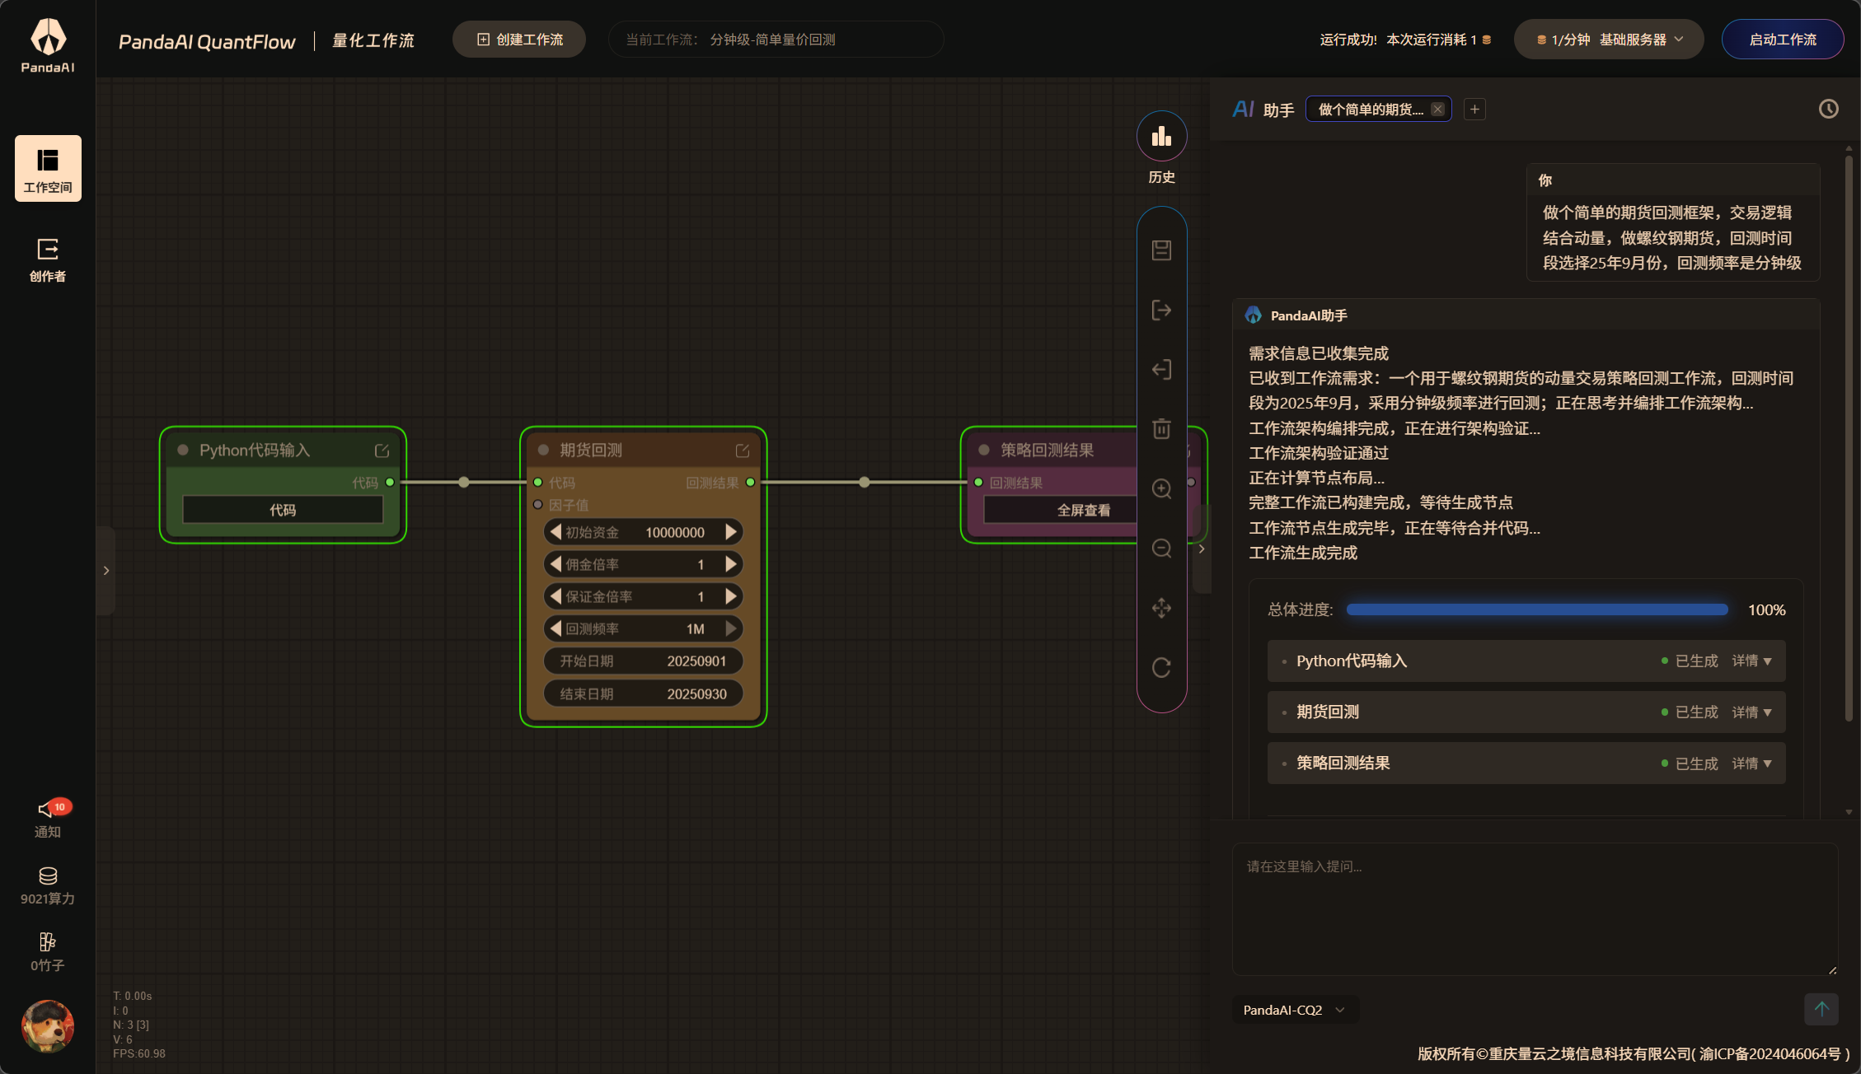Screen dimensions: 1861x1074
Task: Click the 创建工作流 button
Action: (x=519, y=40)
